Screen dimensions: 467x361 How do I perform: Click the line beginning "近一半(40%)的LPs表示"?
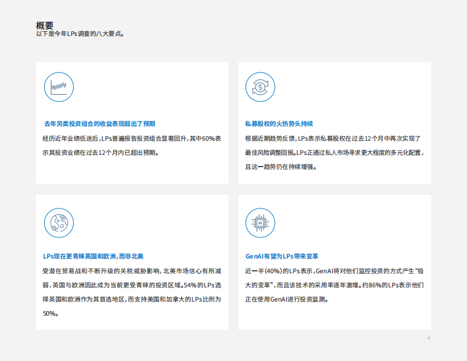pos(334,271)
